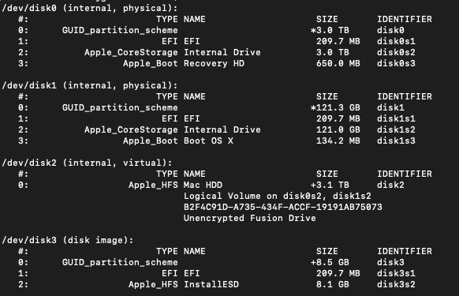This screenshot has height=296, width=459.
Task: Select the "121.0 GB" size value
Action: click(x=338, y=129)
